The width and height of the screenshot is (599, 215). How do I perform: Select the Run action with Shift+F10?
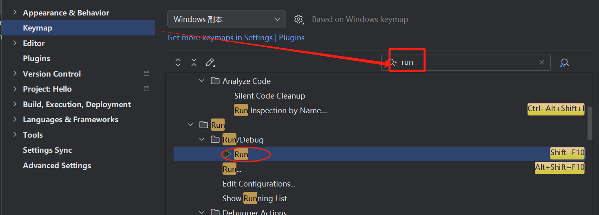[380, 154]
